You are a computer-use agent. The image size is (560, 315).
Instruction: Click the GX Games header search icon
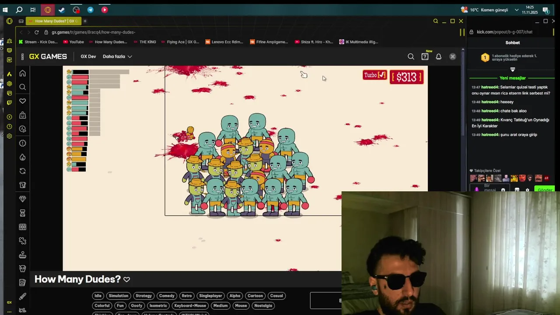(411, 56)
